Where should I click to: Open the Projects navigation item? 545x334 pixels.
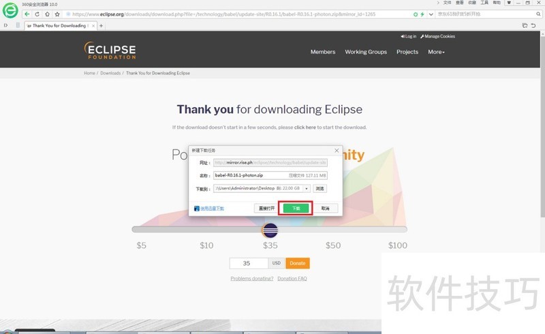point(407,52)
